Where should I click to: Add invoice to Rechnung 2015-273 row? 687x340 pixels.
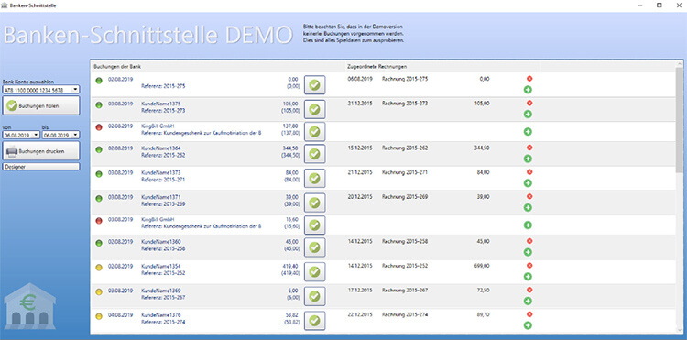[528, 115]
